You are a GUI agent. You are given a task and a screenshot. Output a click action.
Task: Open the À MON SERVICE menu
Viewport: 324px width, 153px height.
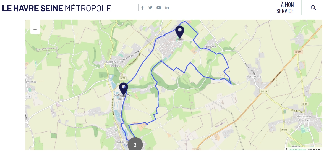[x=285, y=8]
